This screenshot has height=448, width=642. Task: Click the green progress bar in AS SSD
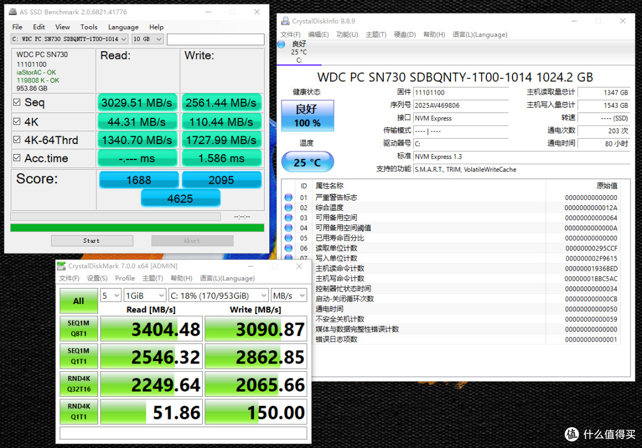(x=137, y=228)
